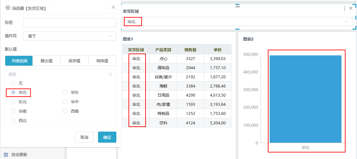
Task: Open the 发货区域 华北 dropdown
Action: pos(237,22)
